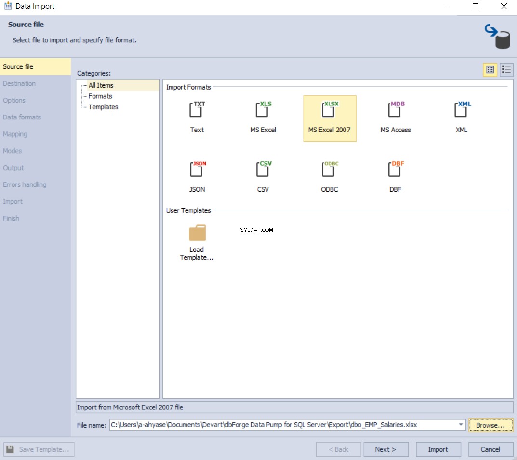Switch to list view layout

click(x=506, y=69)
